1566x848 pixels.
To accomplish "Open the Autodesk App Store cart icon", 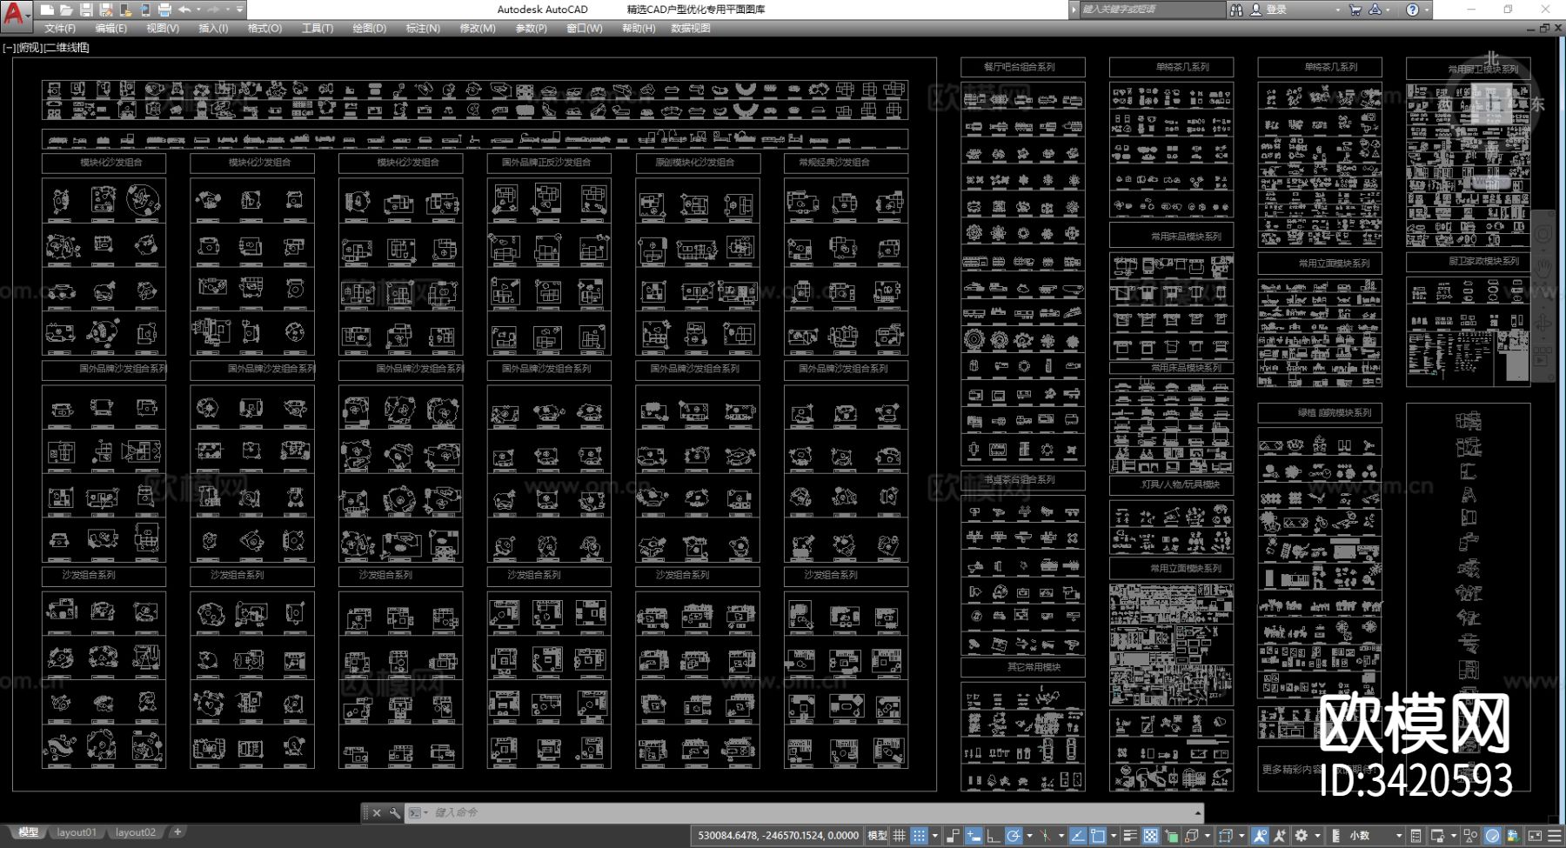I will click(x=1355, y=10).
